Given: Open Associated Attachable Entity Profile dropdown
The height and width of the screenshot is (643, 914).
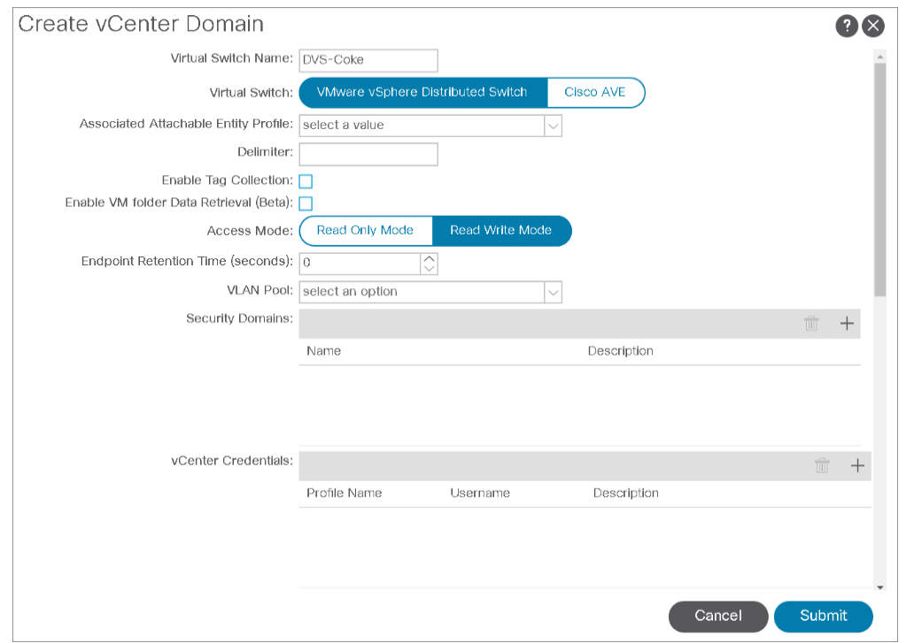Looking at the screenshot, I should tap(553, 126).
